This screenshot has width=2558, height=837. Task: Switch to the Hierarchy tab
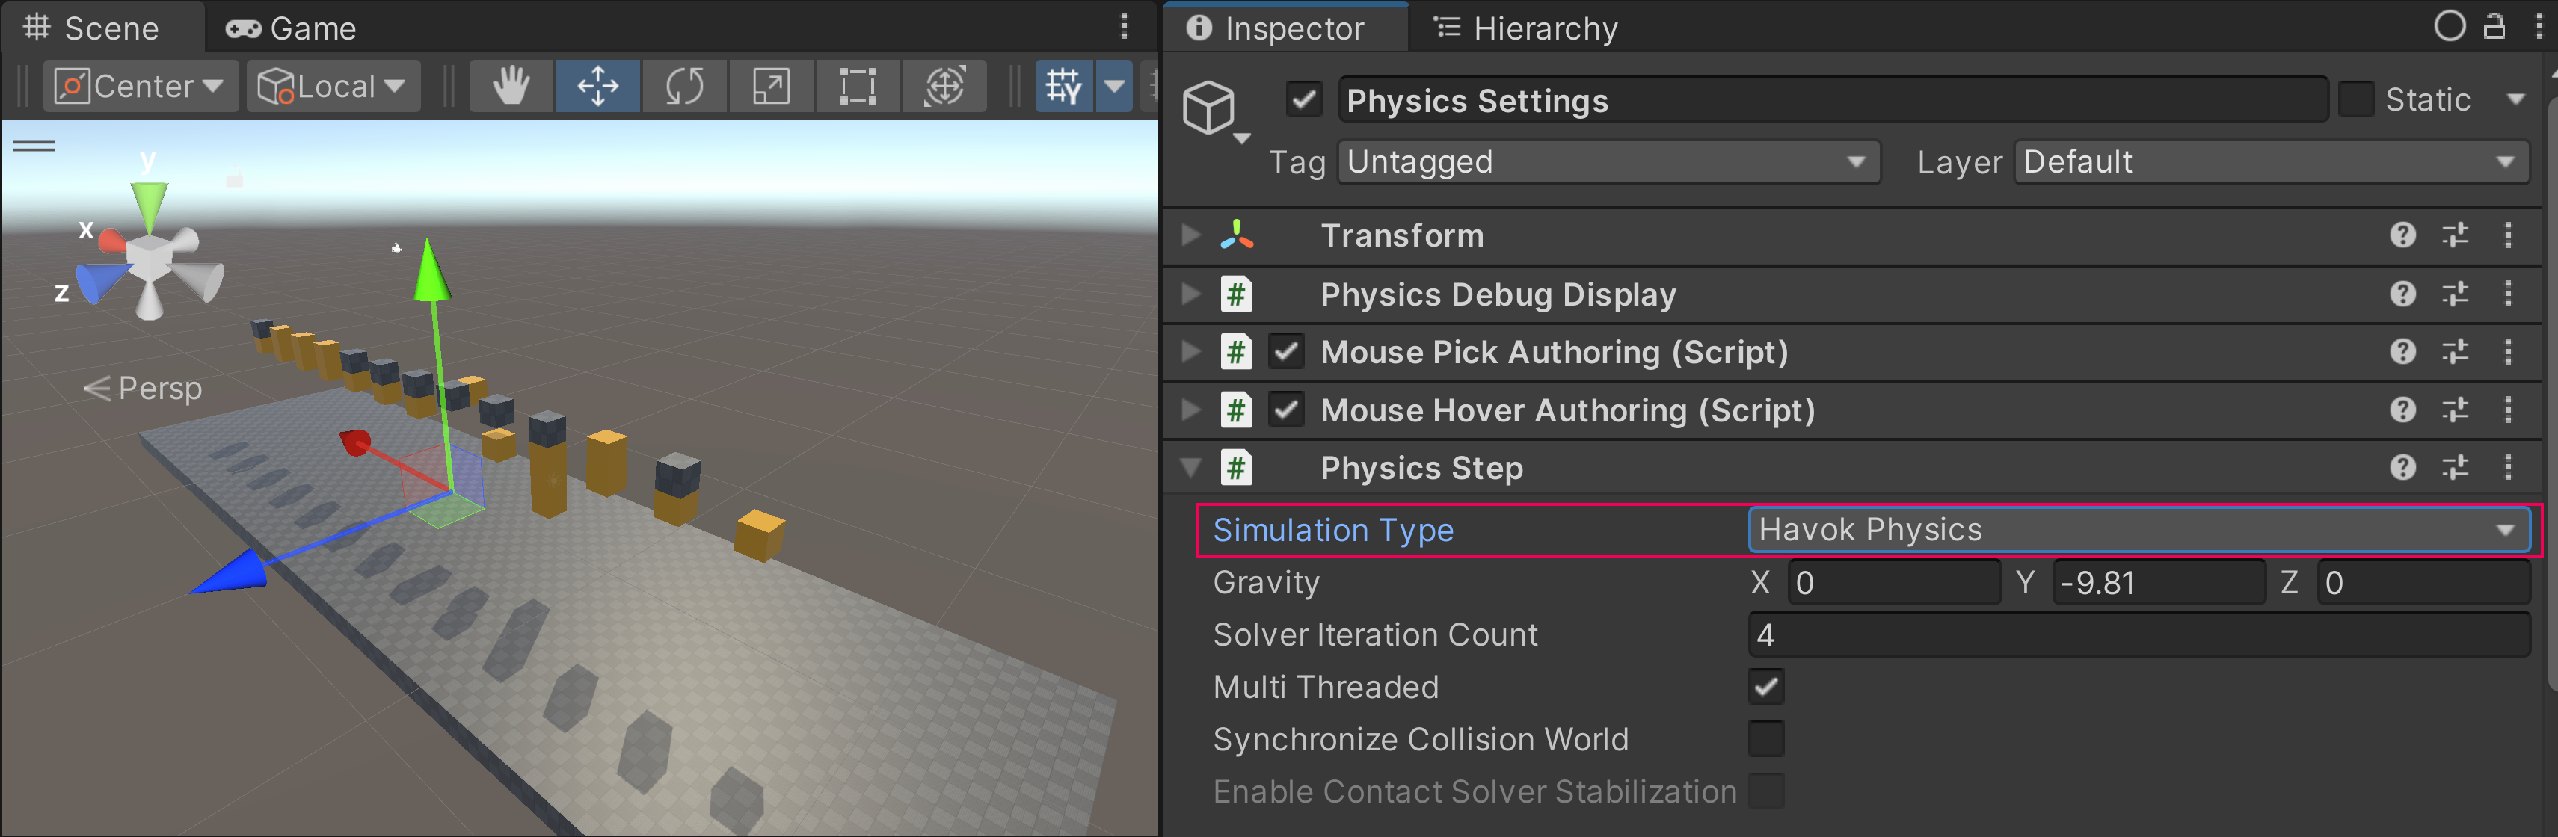pyautogui.click(x=1526, y=28)
